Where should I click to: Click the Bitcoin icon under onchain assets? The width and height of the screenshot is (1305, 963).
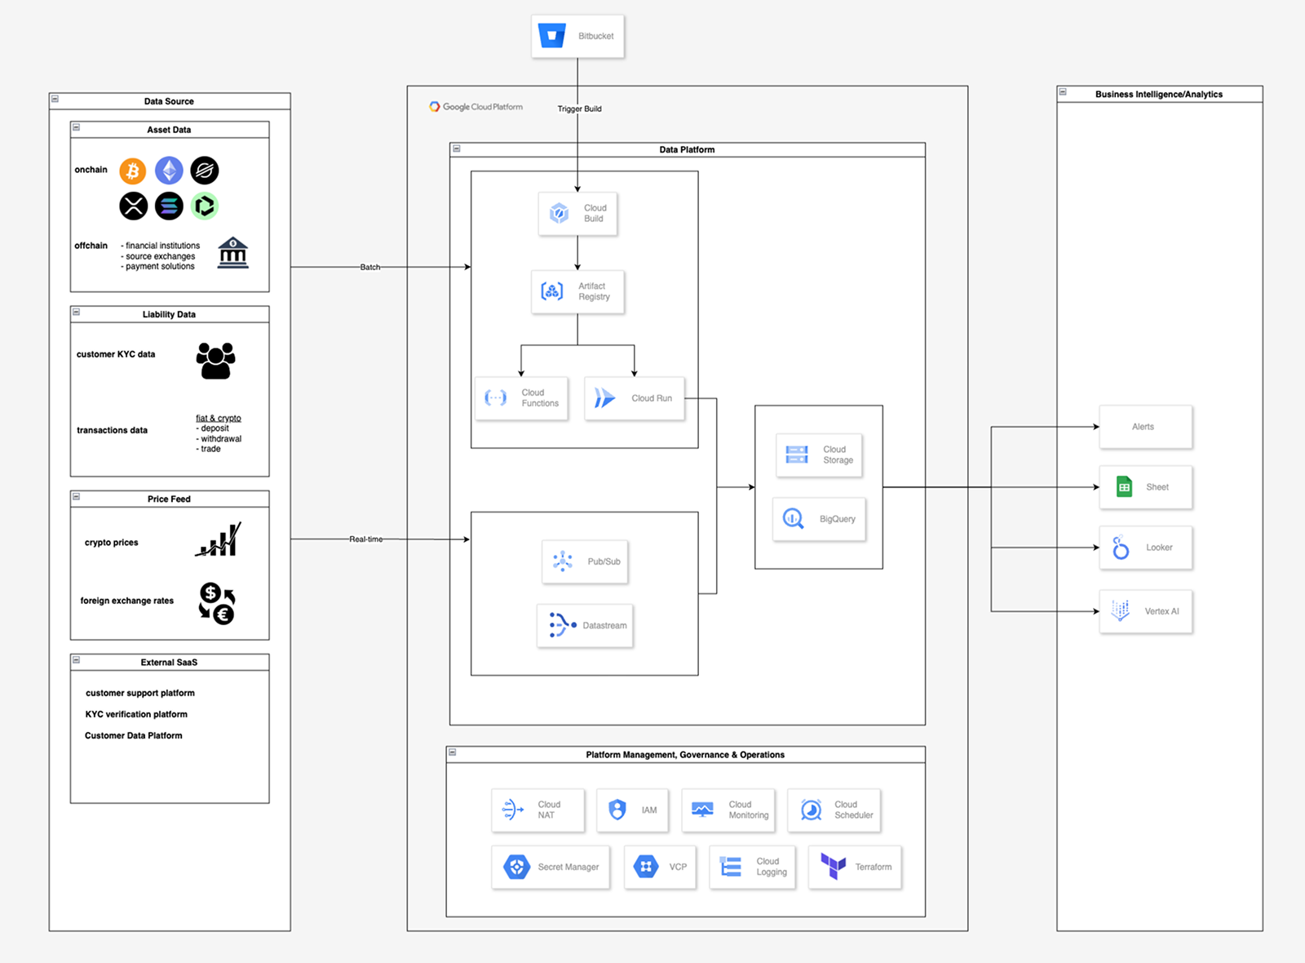tap(131, 170)
